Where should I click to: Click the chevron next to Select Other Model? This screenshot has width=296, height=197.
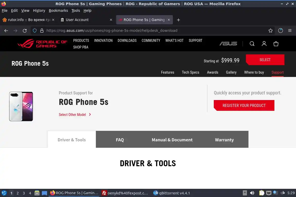tap(90, 114)
